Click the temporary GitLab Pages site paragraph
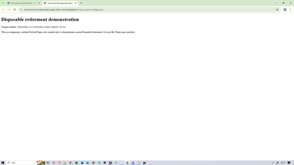The image size is (294, 165). tap(68, 32)
